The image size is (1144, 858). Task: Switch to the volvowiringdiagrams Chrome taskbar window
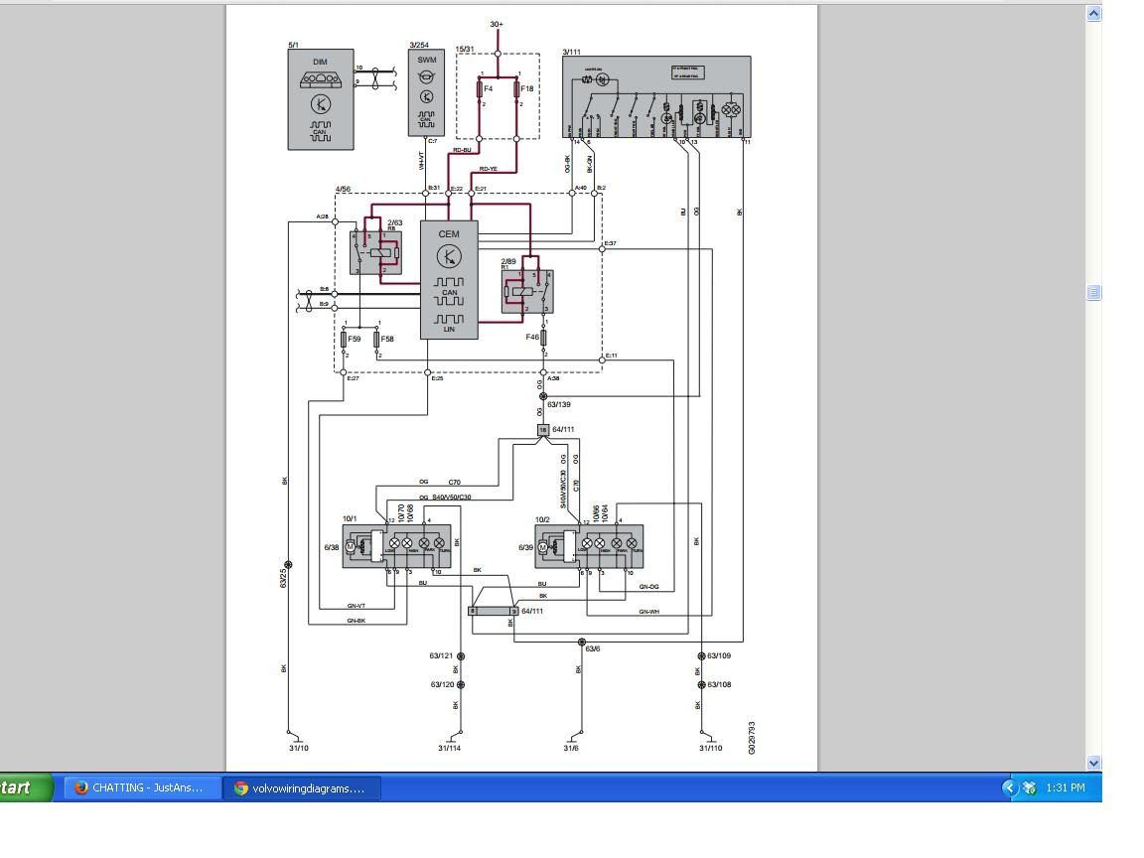pos(302,787)
